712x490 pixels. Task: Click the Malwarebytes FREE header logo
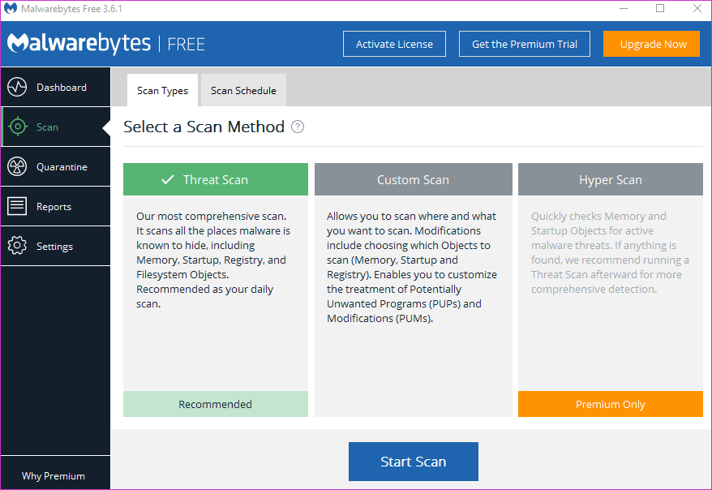[106, 44]
